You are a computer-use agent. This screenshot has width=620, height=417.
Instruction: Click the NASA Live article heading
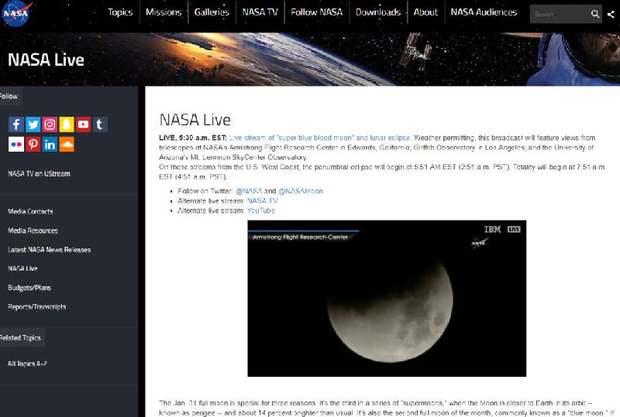[195, 120]
